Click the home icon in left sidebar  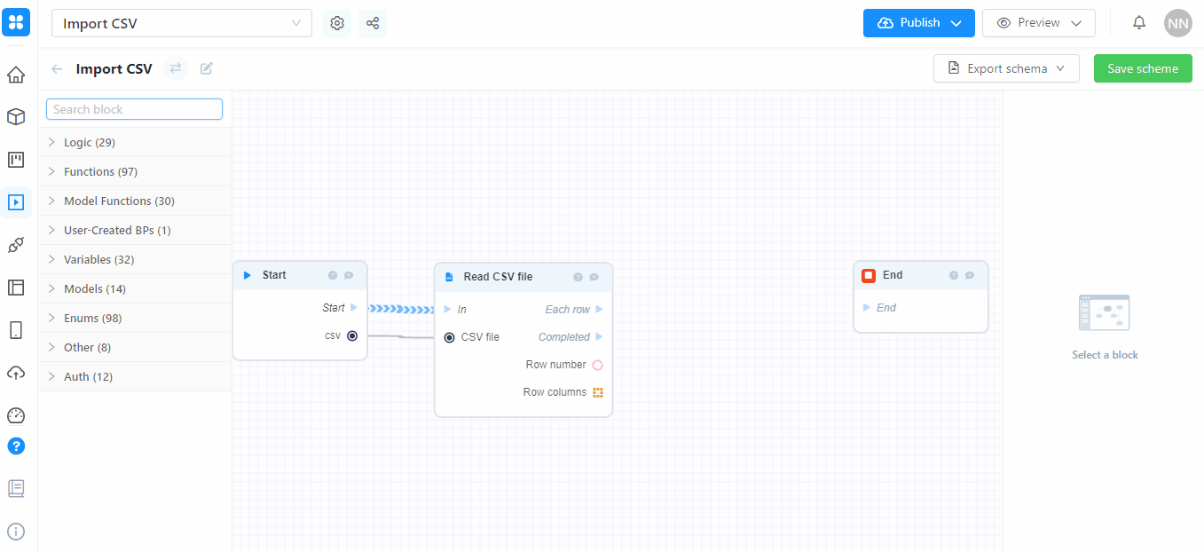(x=16, y=75)
